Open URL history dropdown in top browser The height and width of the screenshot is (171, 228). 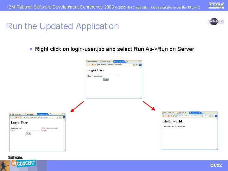134,65
